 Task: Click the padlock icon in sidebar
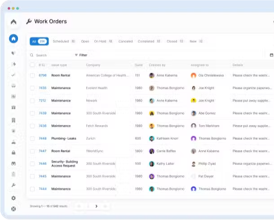[x=13, y=152]
